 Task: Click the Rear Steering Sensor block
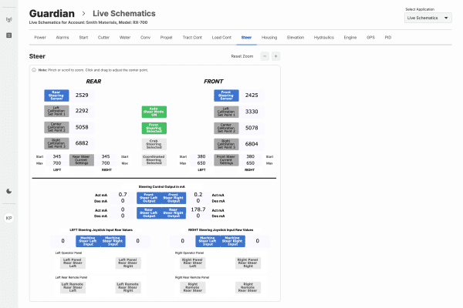click(x=56, y=95)
